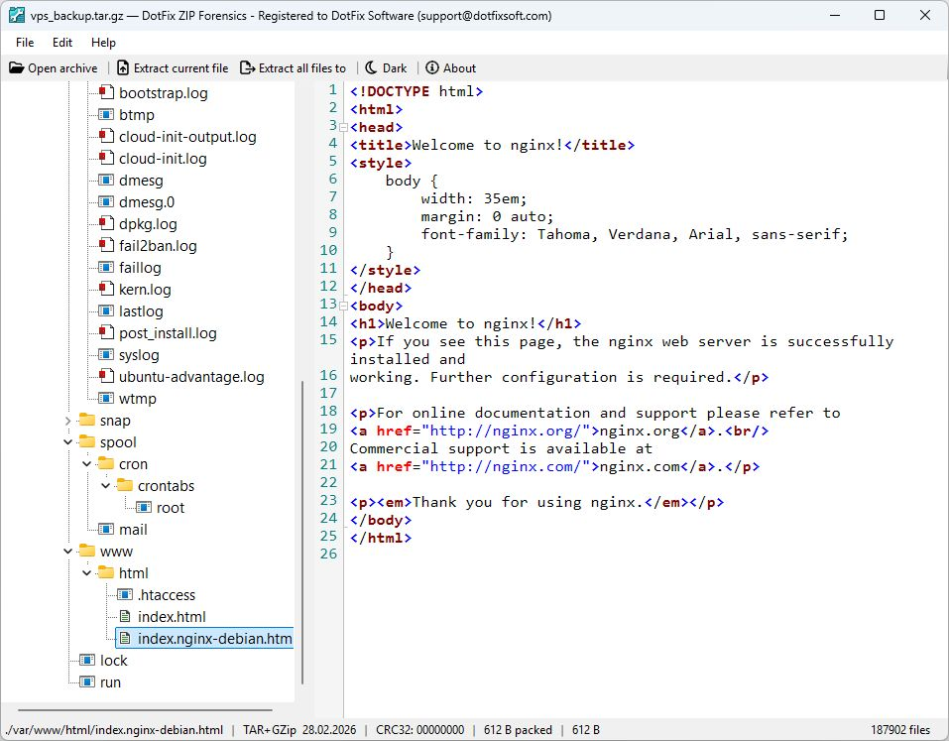The width and height of the screenshot is (949, 741).
Task: Toggle Dark theme mode
Action: pos(386,67)
